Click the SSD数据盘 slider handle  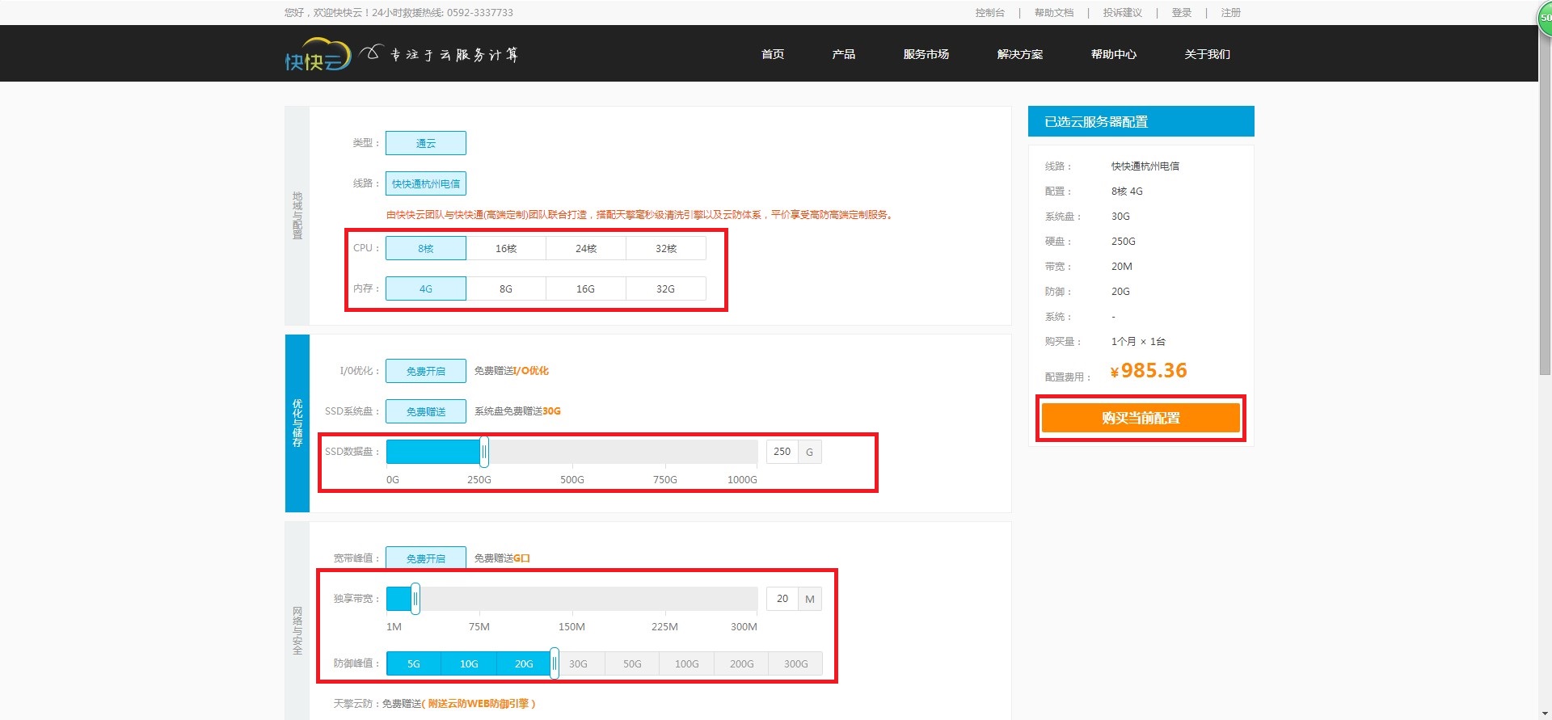484,452
